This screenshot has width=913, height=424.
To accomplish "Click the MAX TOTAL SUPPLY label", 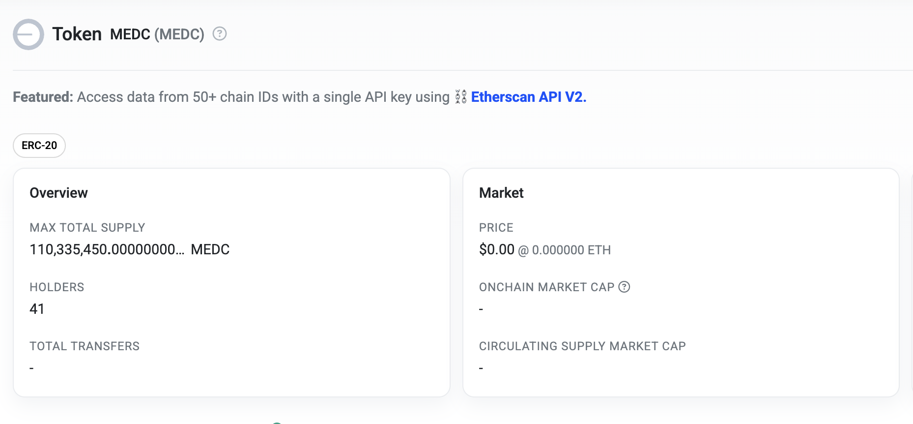I will tap(87, 228).
